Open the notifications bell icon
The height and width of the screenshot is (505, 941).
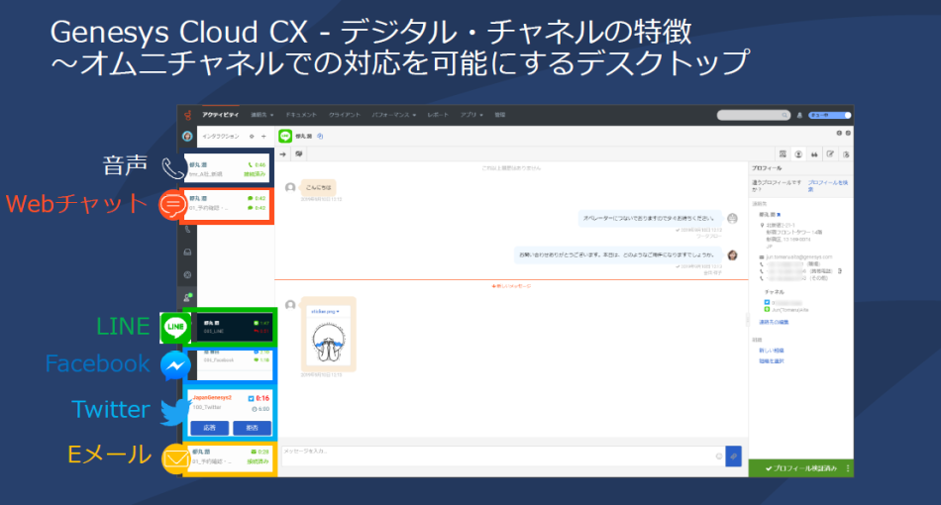point(799,115)
